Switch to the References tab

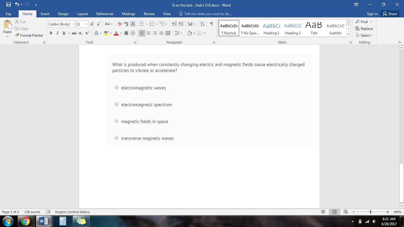(x=105, y=14)
